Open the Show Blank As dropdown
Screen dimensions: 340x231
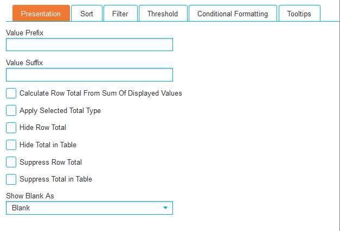pyautogui.click(x=89, y=208)
